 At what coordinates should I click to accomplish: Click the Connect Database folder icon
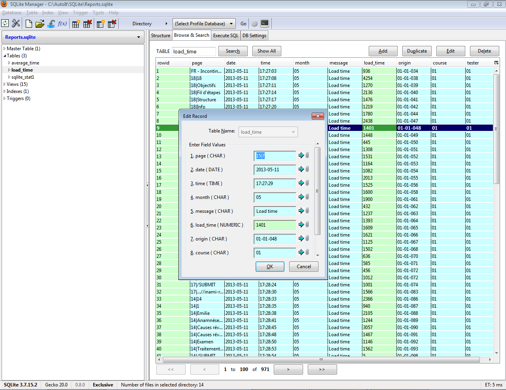pyautogui.click(x=40, y=24)
